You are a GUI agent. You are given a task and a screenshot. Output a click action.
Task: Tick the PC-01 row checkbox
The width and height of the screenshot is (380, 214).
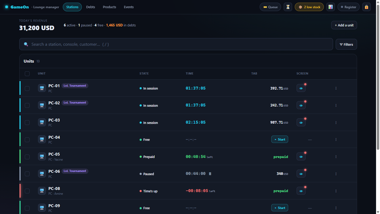pyautogui.click(x=27, y=88)
